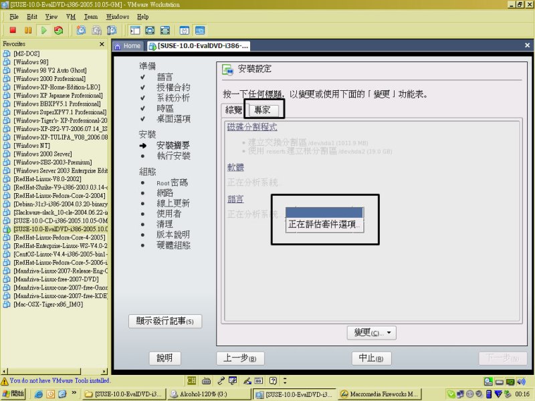The width and height of the screenshot is (535, 401).
Task: Click the VMware Tools warning icon
Action: [x=5, y=381]
